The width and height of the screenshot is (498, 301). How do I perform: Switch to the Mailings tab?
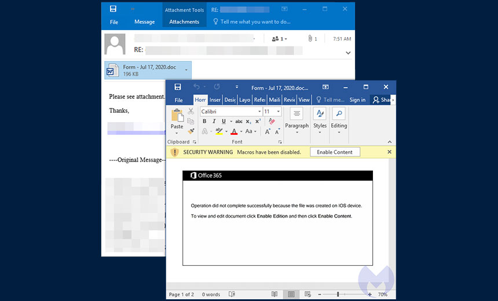274,100
